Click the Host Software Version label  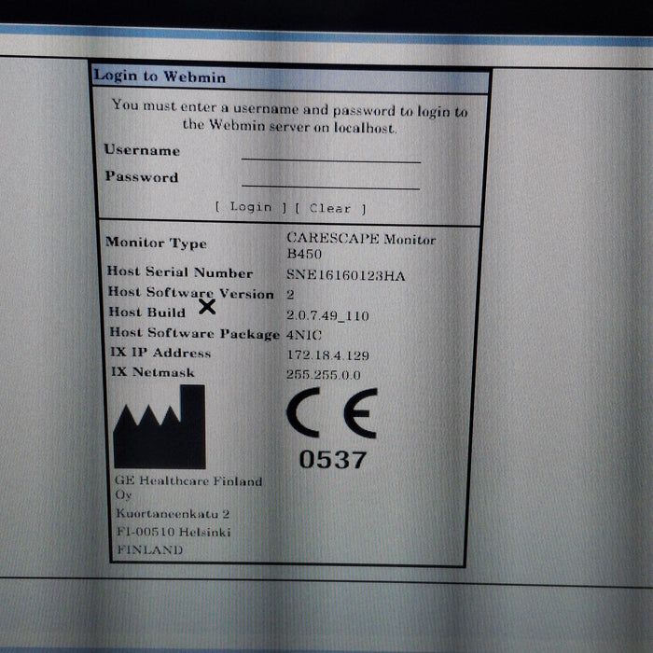191,292
